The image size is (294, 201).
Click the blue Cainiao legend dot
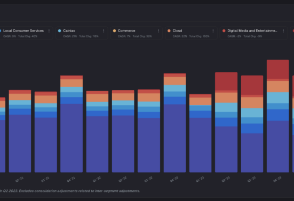pos(59,31)
